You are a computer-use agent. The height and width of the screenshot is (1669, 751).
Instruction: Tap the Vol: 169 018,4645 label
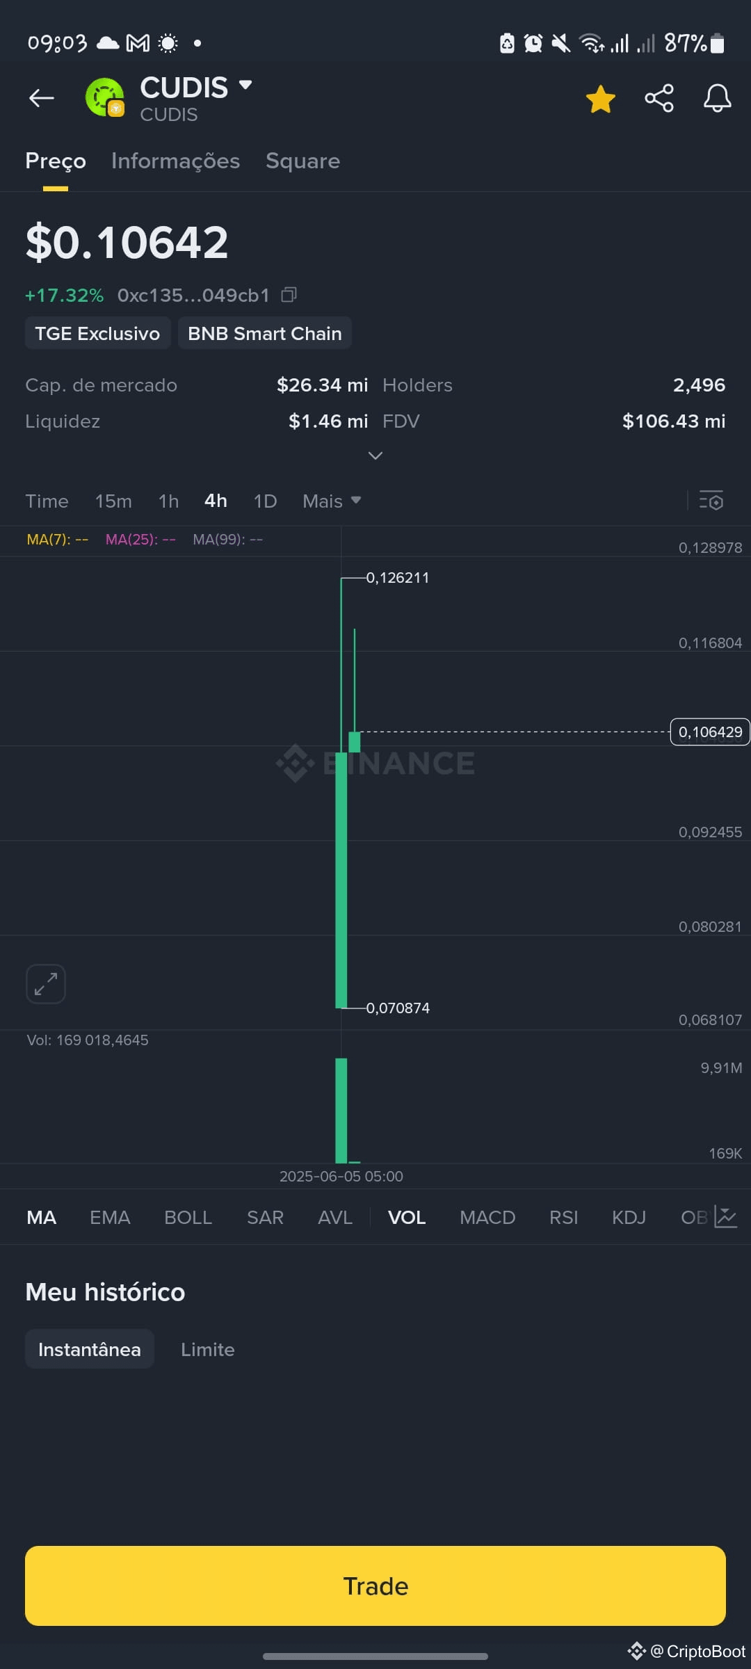(x=88, y=1040)
